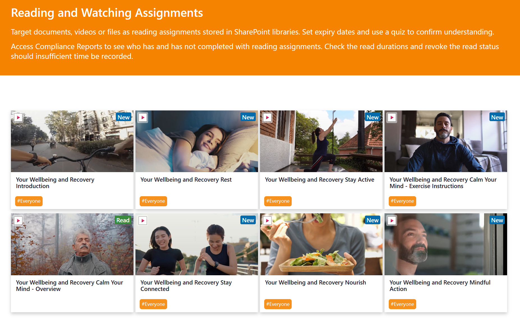Open the forest man thumbnail for Calm Overview
Viewport: 520px width, 326px height.
[72, 244]
